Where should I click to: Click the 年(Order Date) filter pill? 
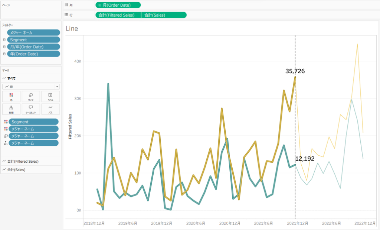(x=33, y=54)
